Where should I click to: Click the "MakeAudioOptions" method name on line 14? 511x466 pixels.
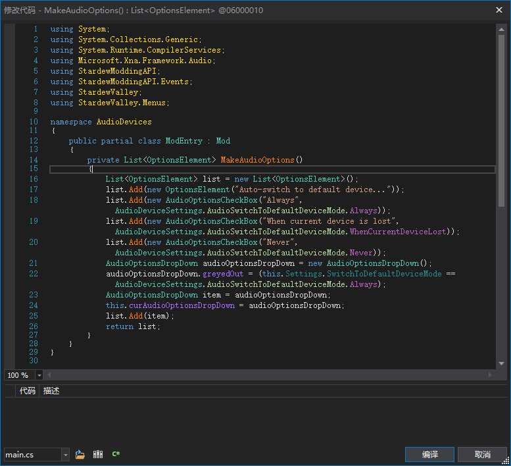[257, 160]
